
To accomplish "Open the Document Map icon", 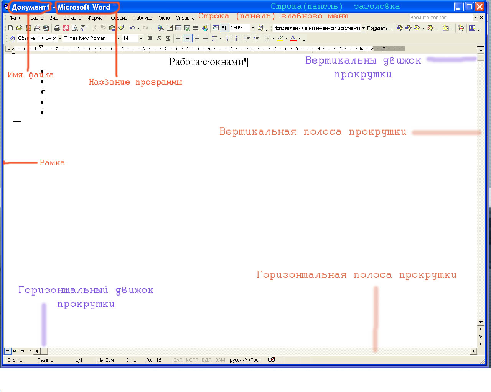I will click(216, 28).
